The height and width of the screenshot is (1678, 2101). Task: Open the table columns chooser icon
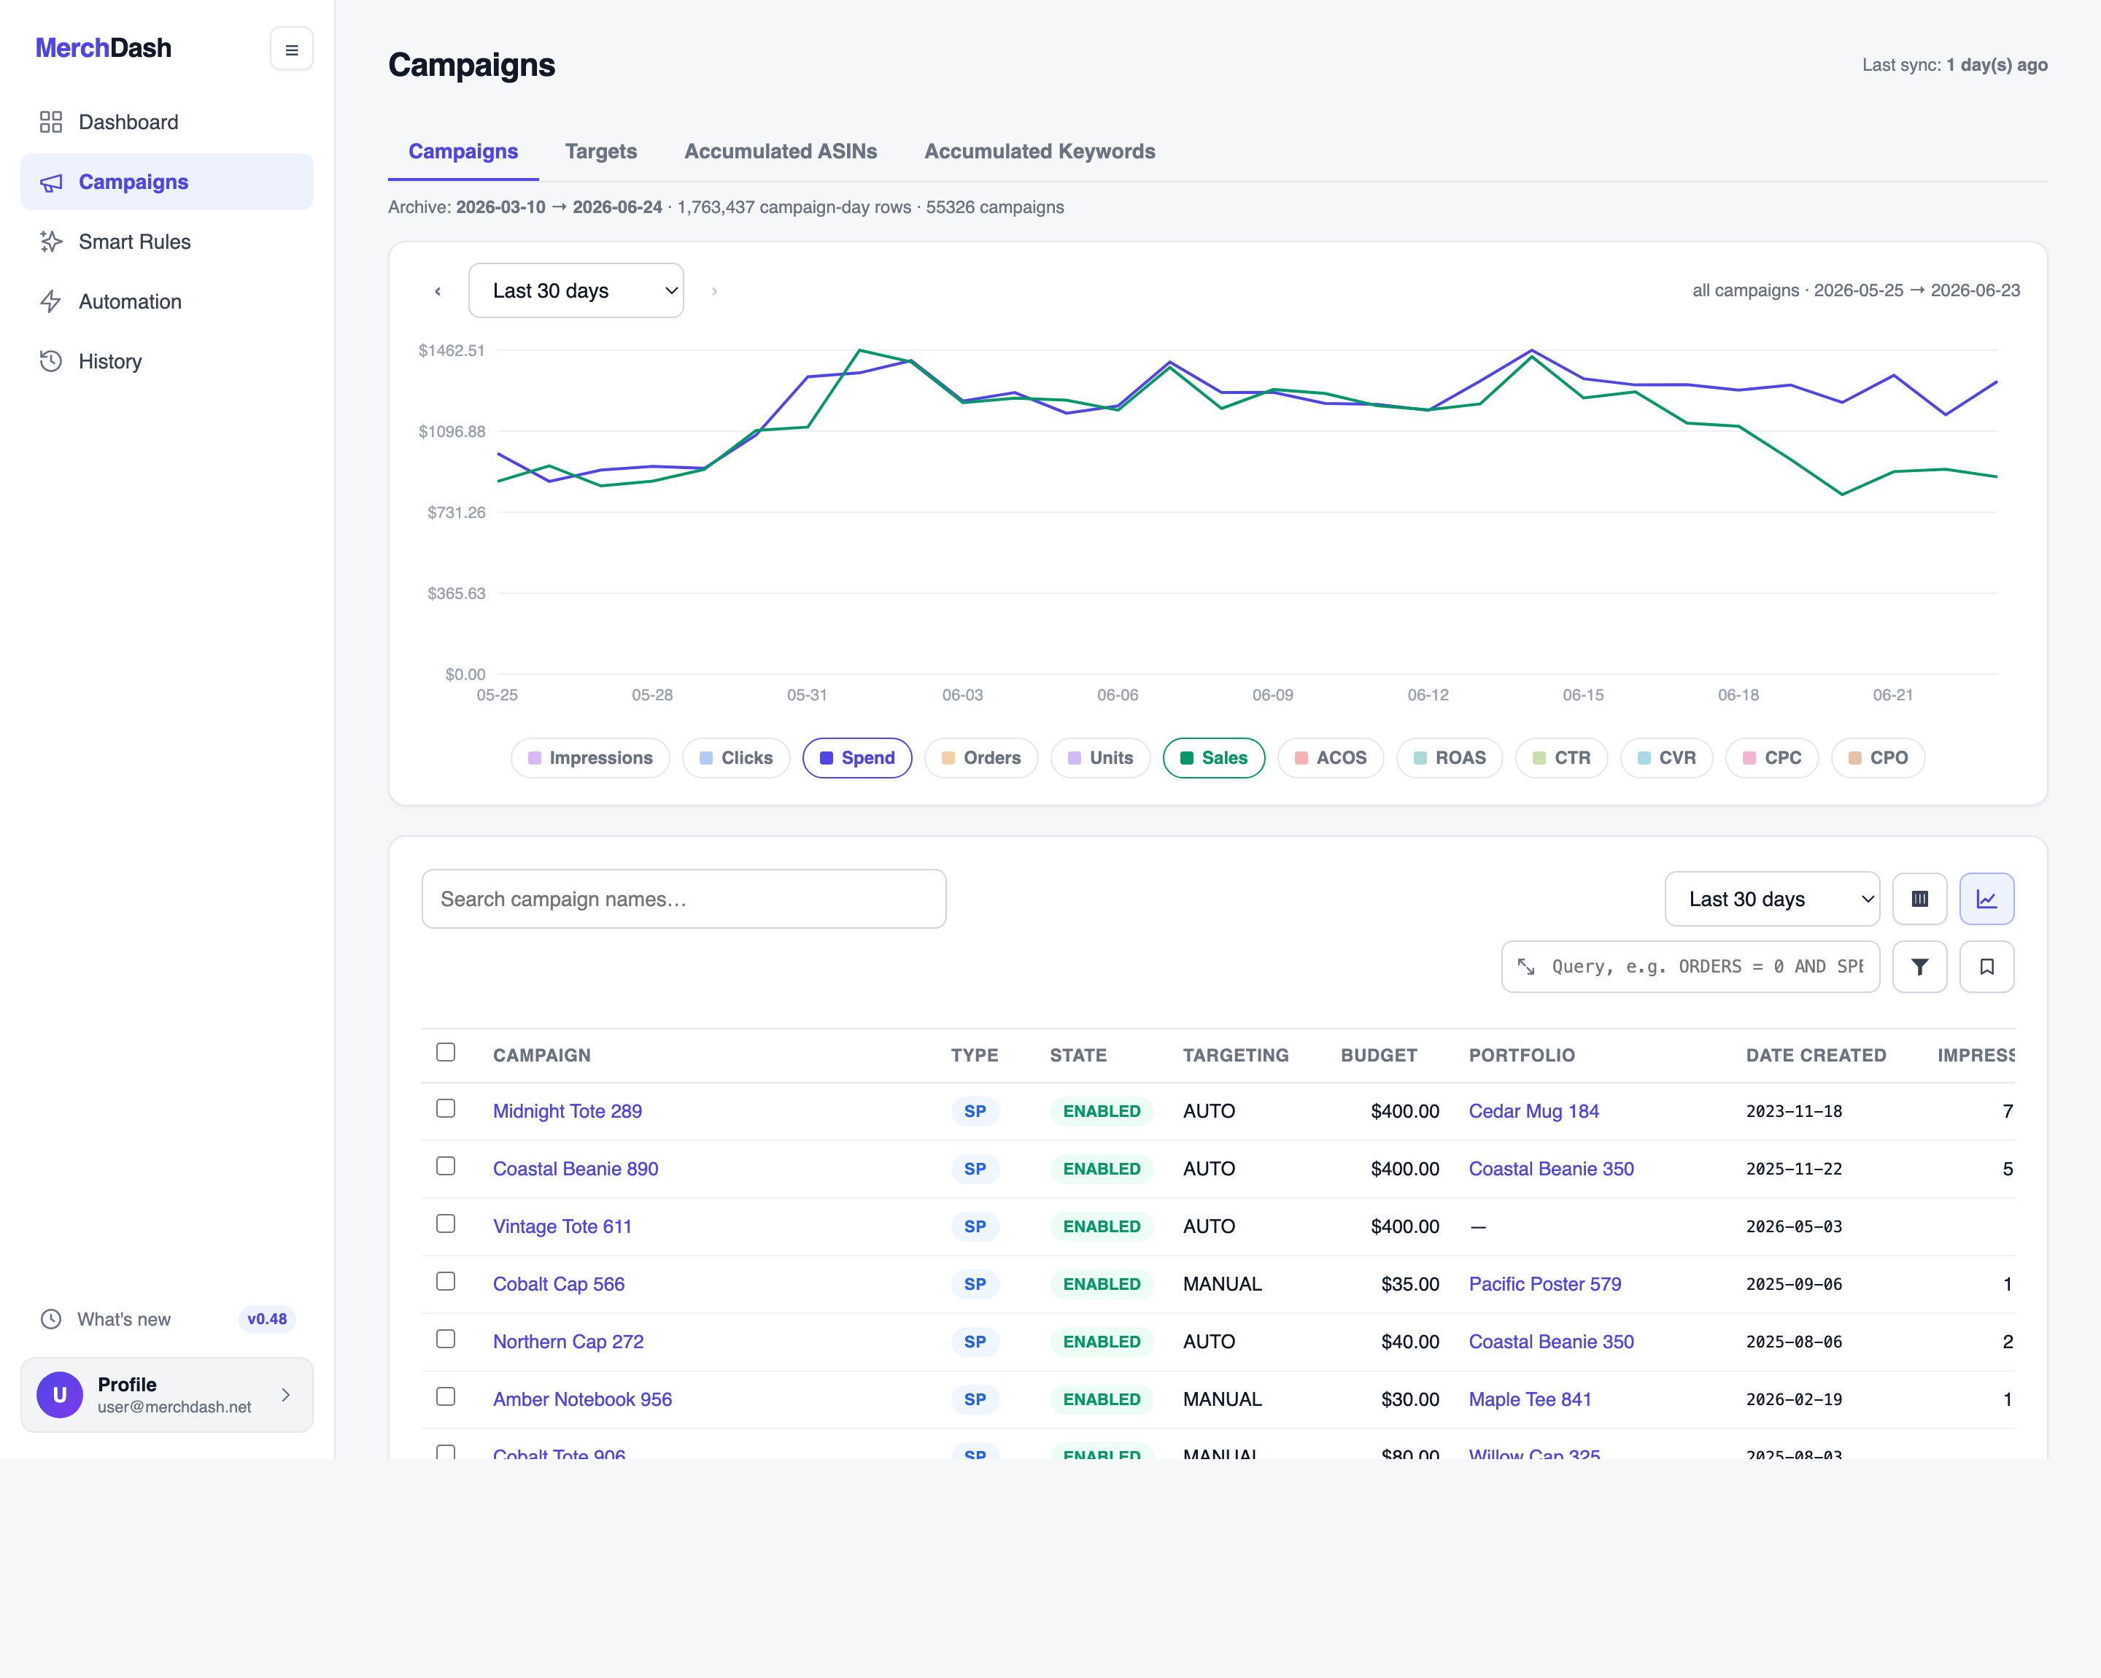tap(1919, 898)
